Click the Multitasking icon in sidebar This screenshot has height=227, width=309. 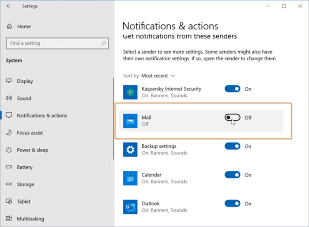[9, 218]
